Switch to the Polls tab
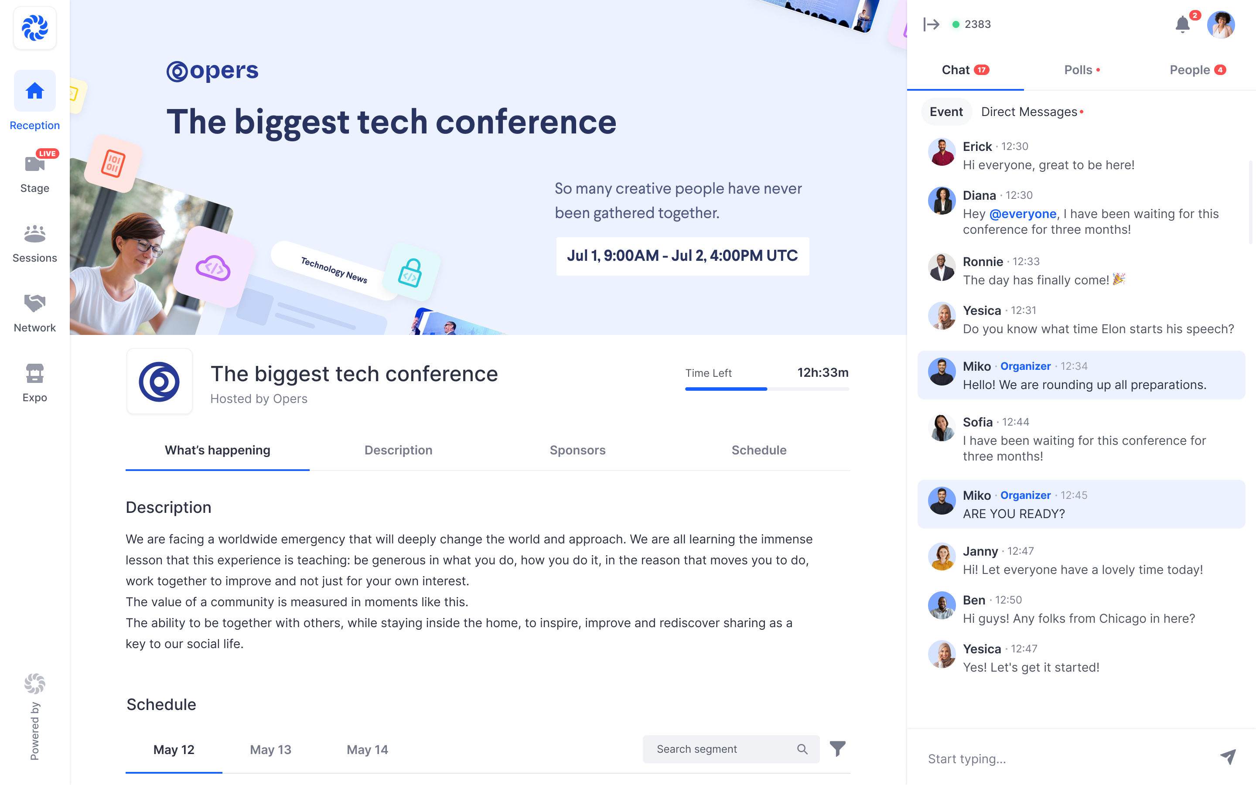This screenshot has width=1256, height=785. click(1082, 70)
